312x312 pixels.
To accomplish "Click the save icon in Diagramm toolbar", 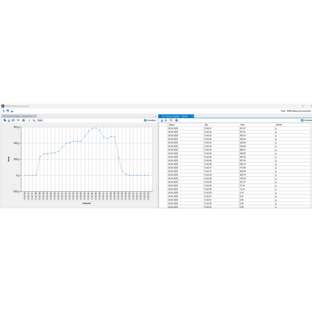I will click(13, 120).
